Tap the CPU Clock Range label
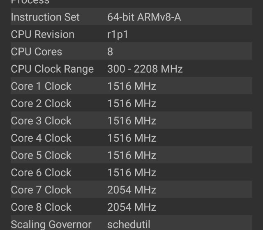This screenshot has height=230, width=263. pos(52,69)
